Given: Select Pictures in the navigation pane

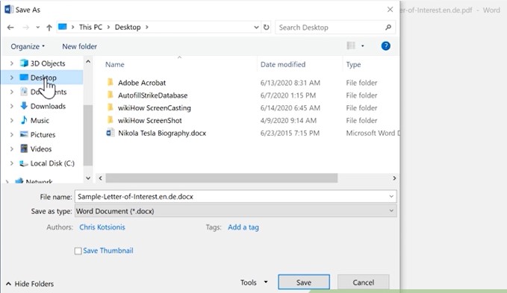Looking at the screenshot, I should click(x=43, y=134).
